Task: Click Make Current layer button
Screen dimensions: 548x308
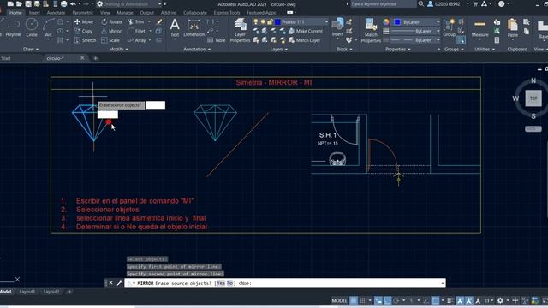Action: click(x=305, y=31)
